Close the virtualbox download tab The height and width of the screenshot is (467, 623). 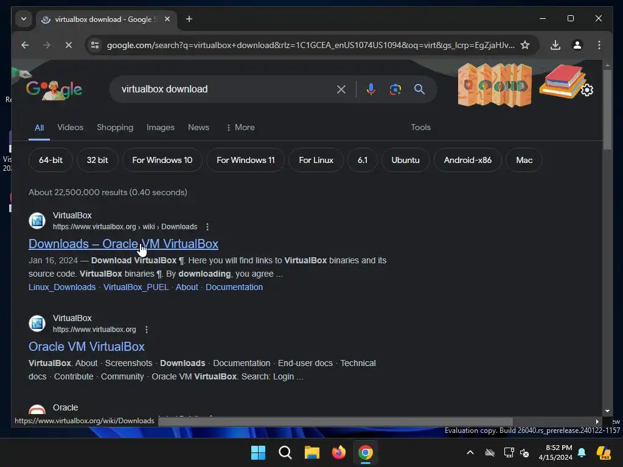[x=167, y=19]
